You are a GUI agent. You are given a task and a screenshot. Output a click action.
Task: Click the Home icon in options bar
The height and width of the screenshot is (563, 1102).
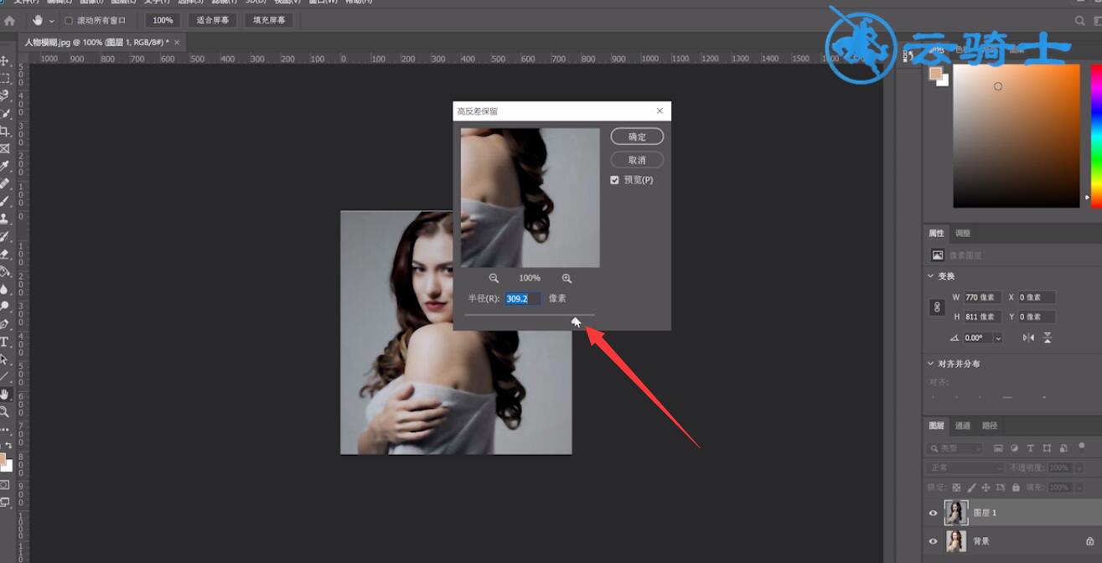[9, 20]
